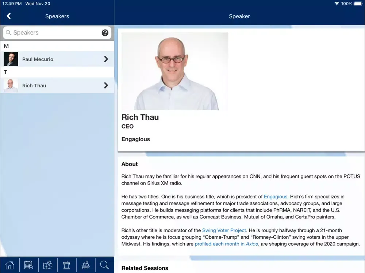Open the exhibitor desk icon
This screenshot has width=365, height=273.
(86, 265)
